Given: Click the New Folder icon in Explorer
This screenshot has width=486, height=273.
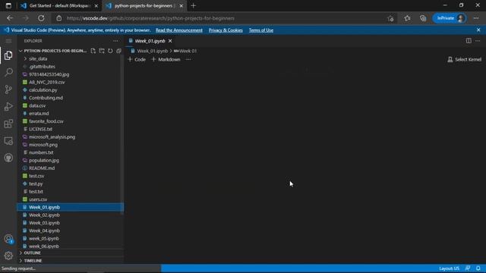Looking at the screenshot, I should pos(102,51).
